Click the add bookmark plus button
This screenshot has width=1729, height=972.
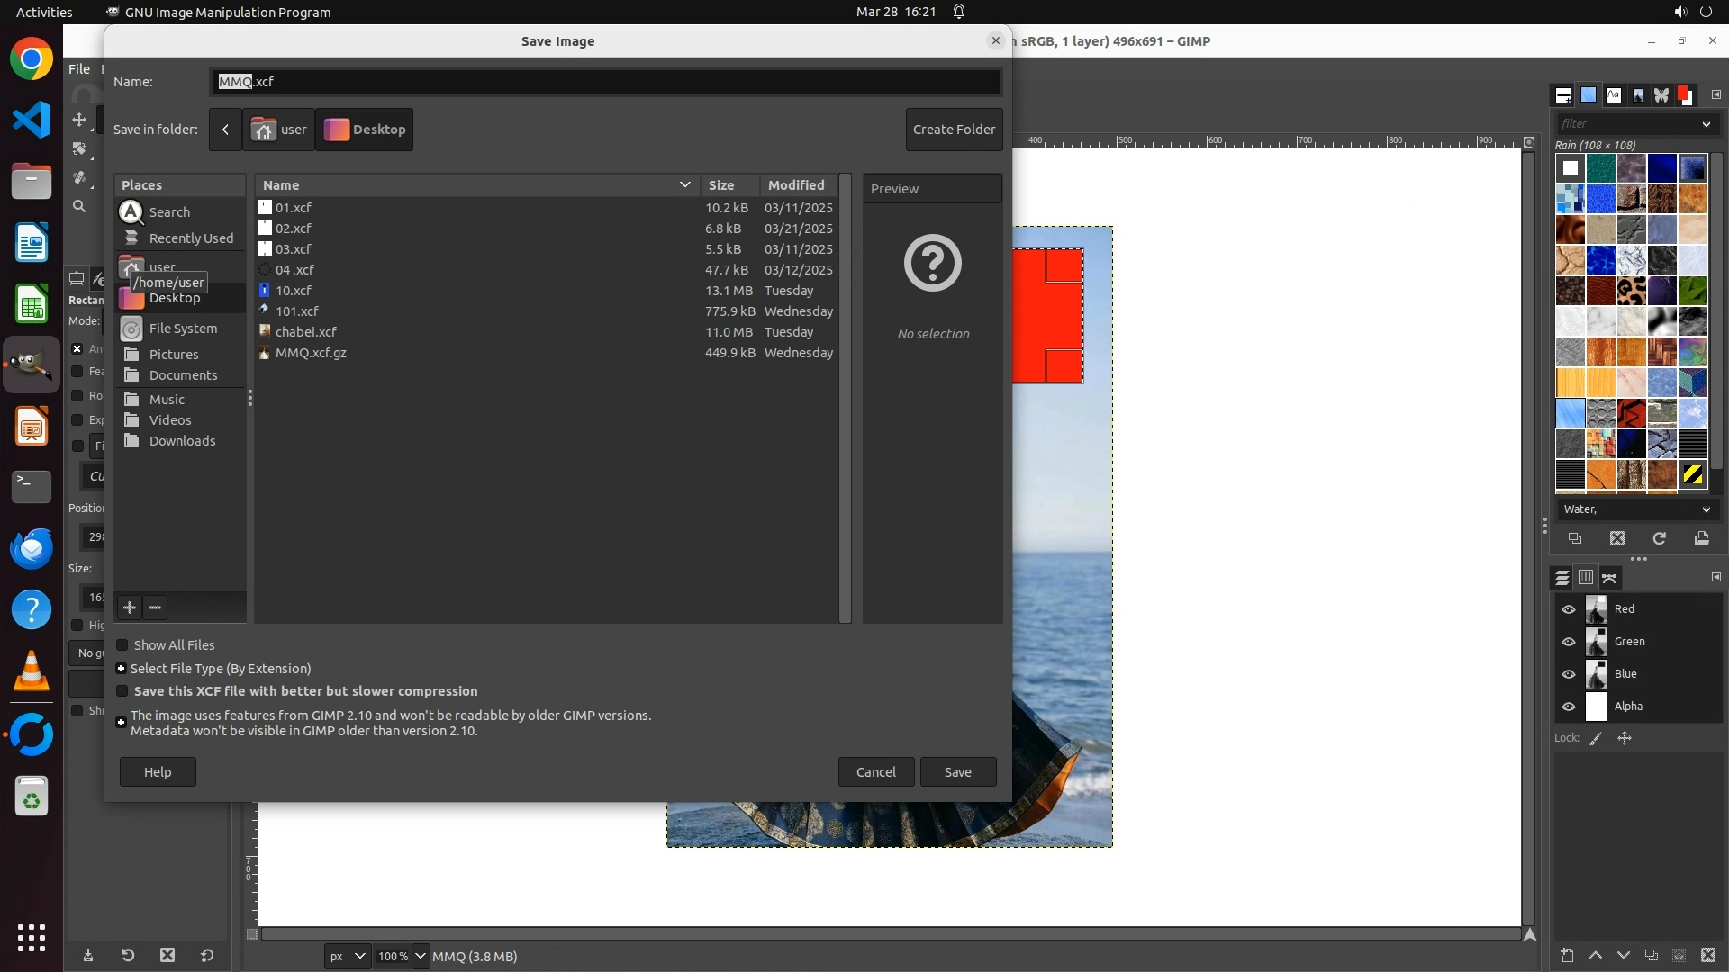[130, 607]
